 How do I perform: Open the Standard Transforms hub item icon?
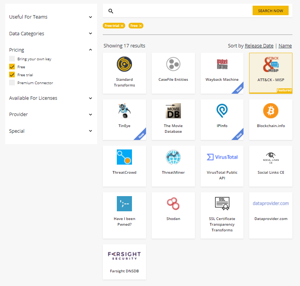124,64
